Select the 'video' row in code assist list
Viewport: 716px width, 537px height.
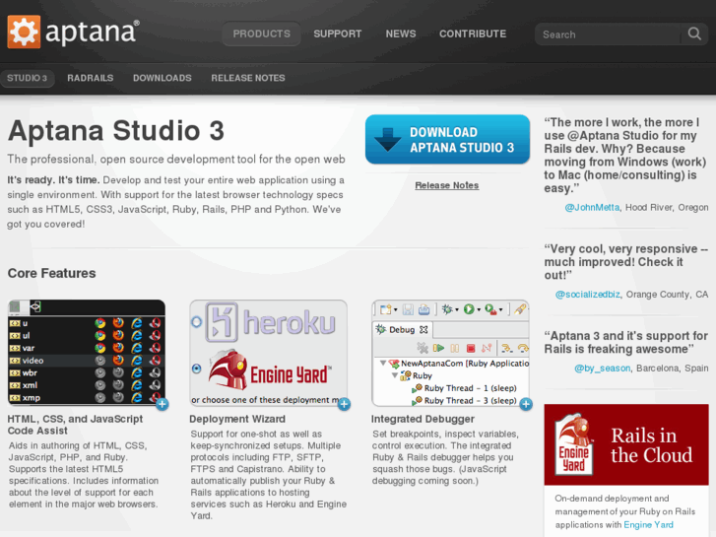[x=87, y=360]
